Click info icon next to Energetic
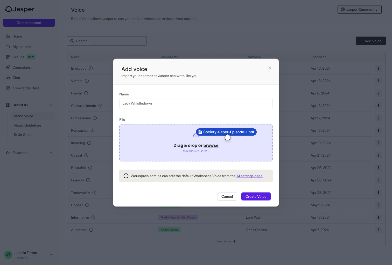 tap(91, 68)
